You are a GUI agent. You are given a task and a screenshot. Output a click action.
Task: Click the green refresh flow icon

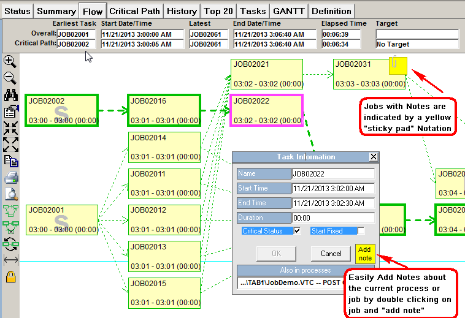[x=10, y=244]
